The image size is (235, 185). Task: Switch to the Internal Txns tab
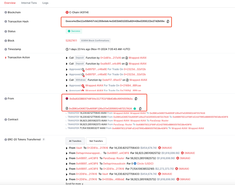pos(29,3)
